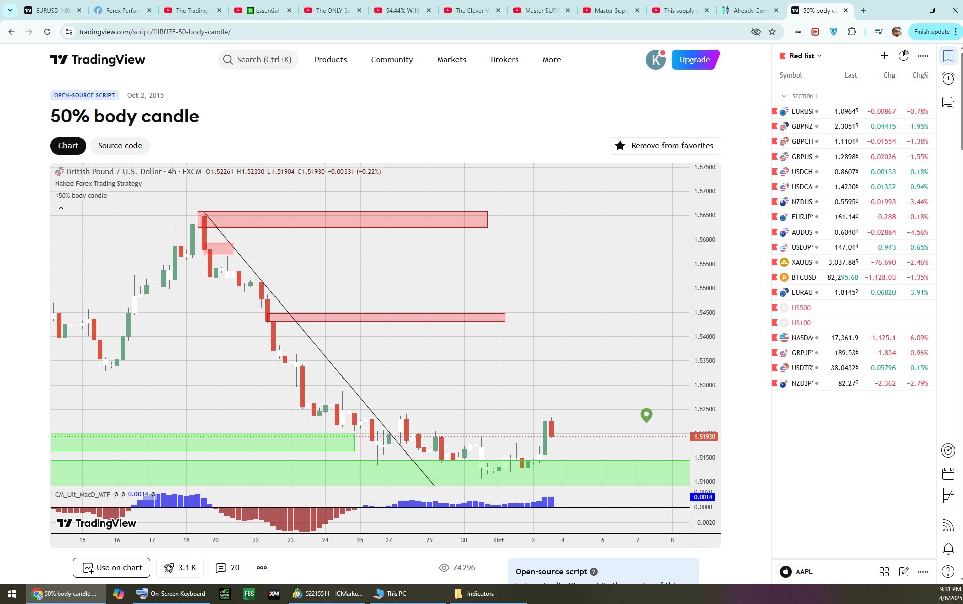
Task: Click Remove from favorites
Action: click(x=665, y=146)
